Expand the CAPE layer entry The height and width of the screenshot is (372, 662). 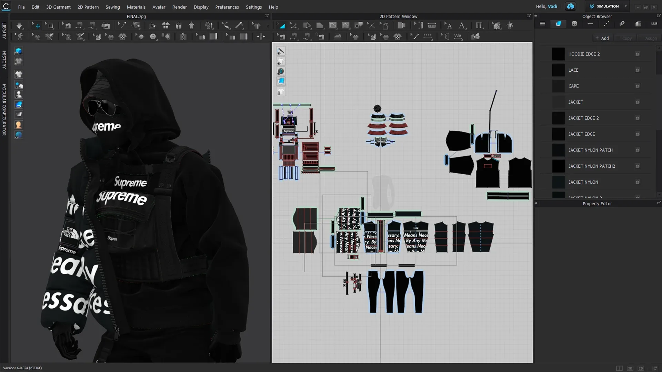pyautogui.click(x=637, y=86)
